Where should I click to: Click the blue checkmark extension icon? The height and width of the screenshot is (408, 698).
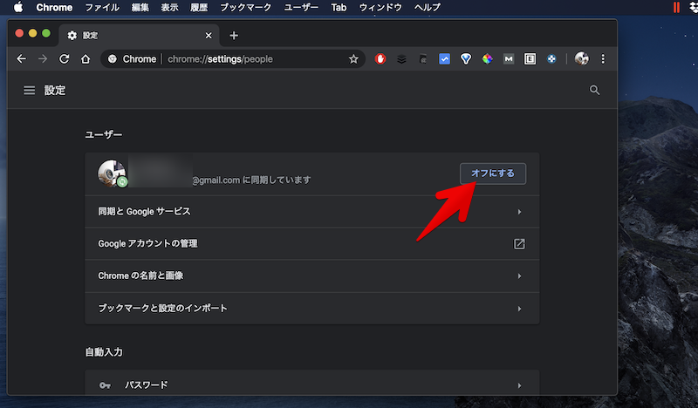pyautogui.click(x=444, y=59)
